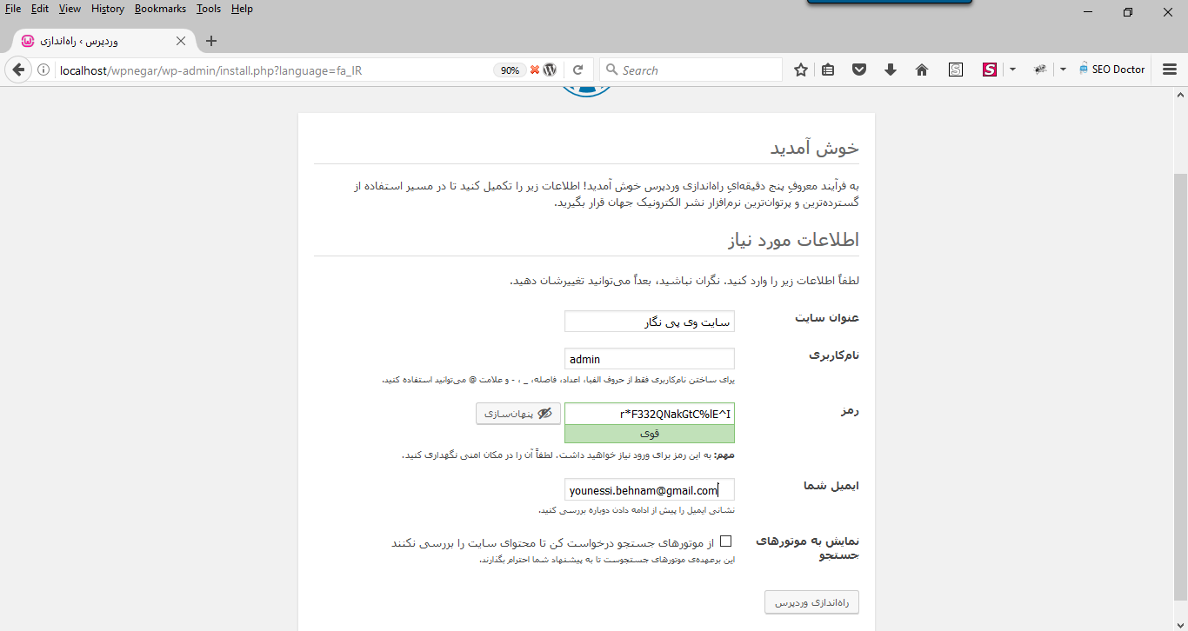Bookmark this page with the star icon
Viewport: 1188px width, 631px height.
click(801, 70)
